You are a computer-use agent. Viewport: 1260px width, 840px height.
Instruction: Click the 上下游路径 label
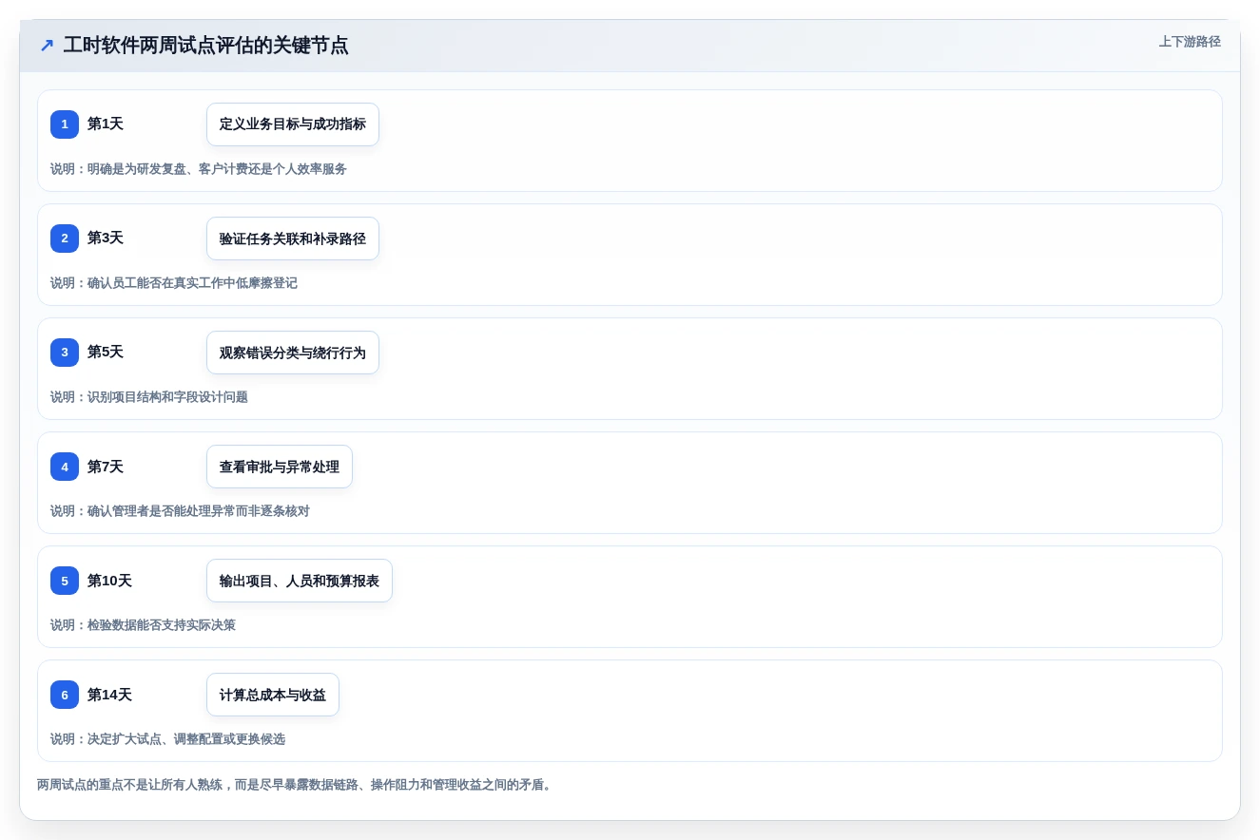pyautogui.click(x=1190, y=42)
